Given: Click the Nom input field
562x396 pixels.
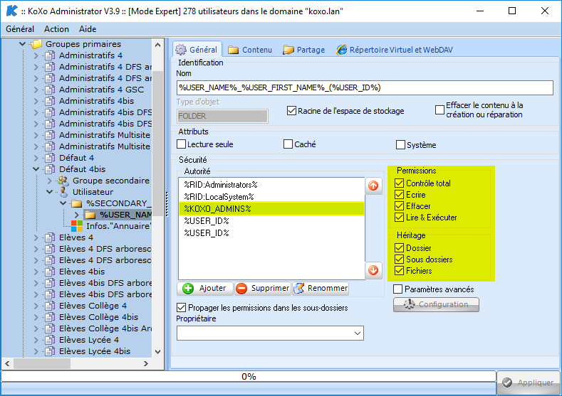Looking at the screenshot, I should (x=365, y=87).
